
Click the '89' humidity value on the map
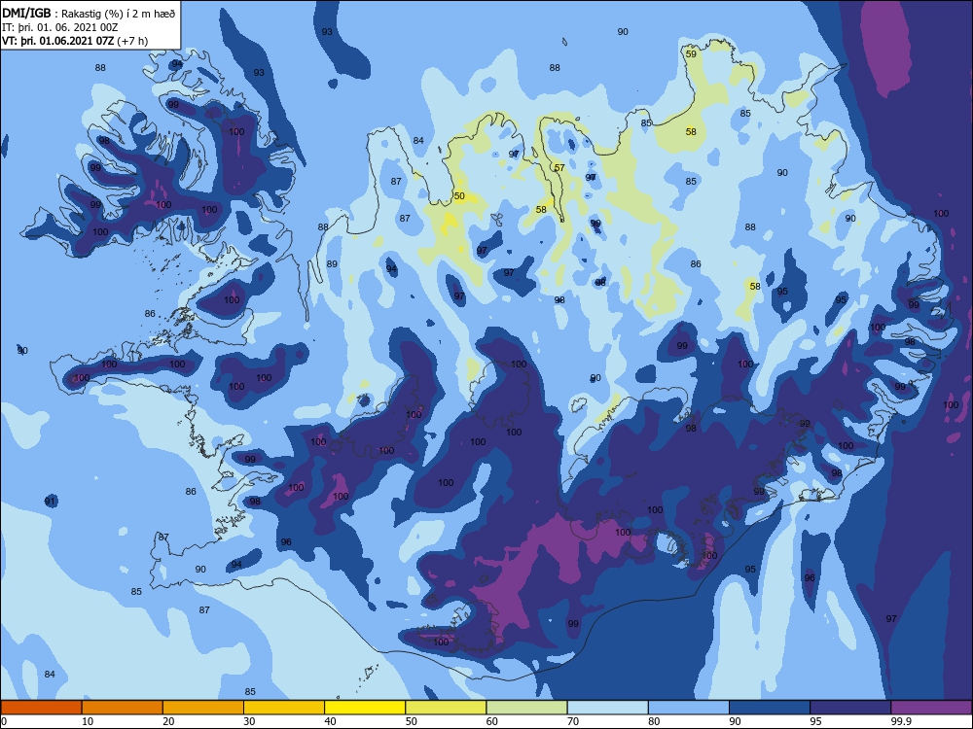pos(332,264)
